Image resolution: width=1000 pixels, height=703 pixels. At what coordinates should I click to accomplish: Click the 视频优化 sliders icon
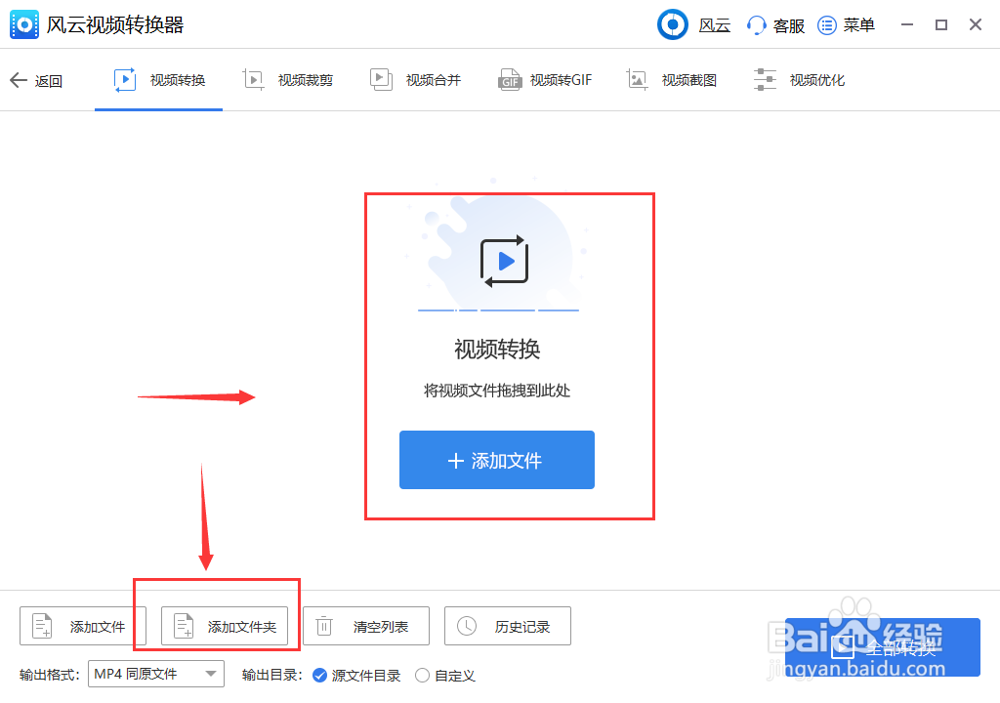pyautogui.click(x=765, y=80)
